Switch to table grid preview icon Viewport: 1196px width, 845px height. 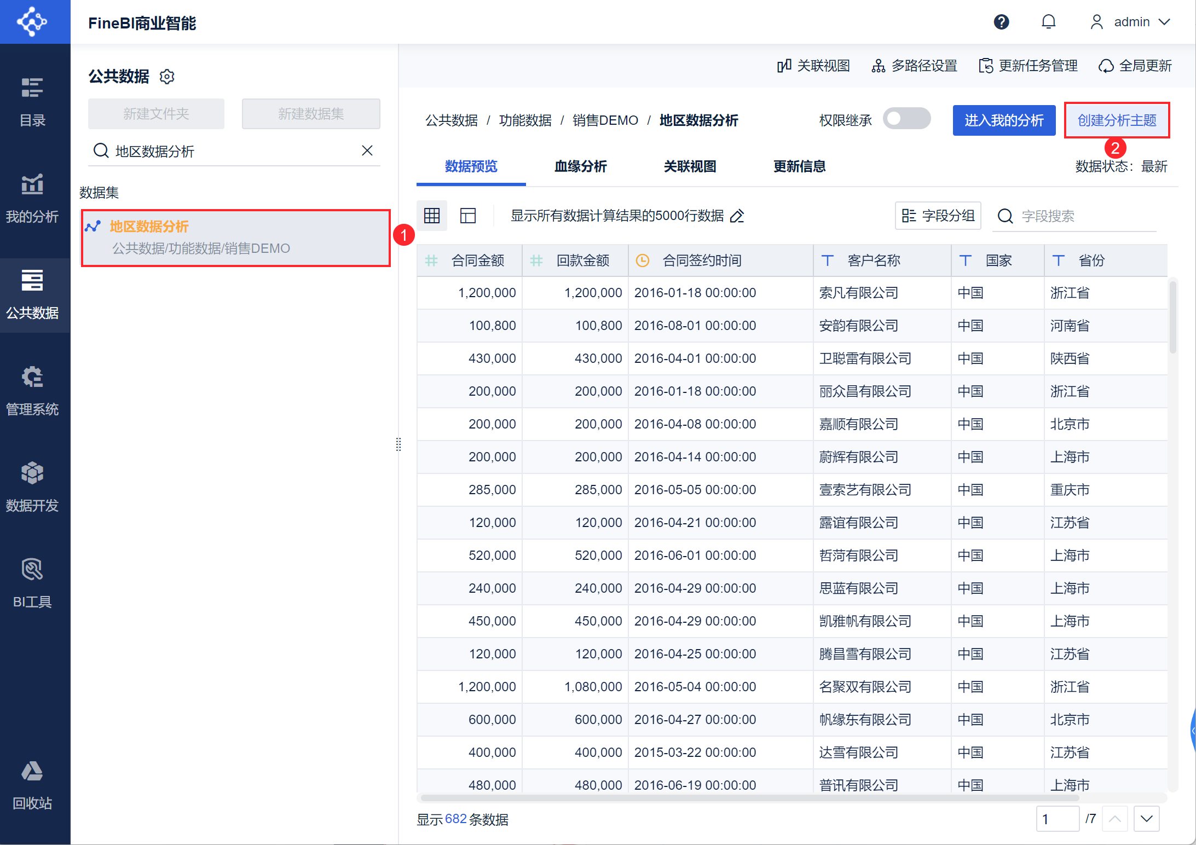432,216
